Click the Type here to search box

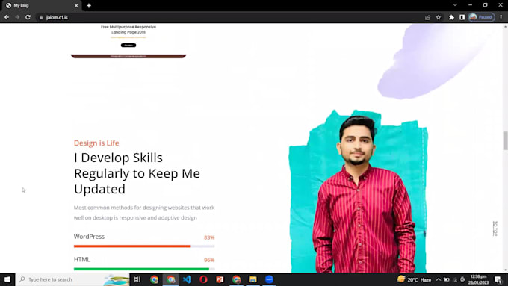click(x=72, y=279)
